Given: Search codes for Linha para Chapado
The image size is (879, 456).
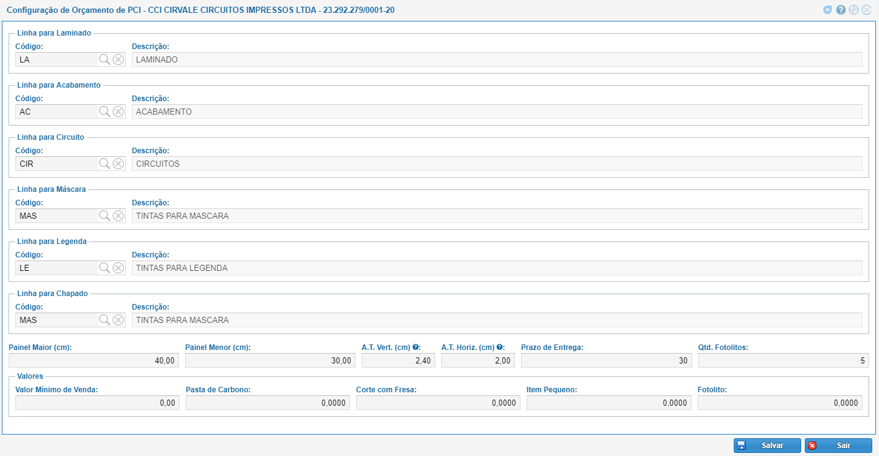Looking at the screenshot, I should 105,320.
